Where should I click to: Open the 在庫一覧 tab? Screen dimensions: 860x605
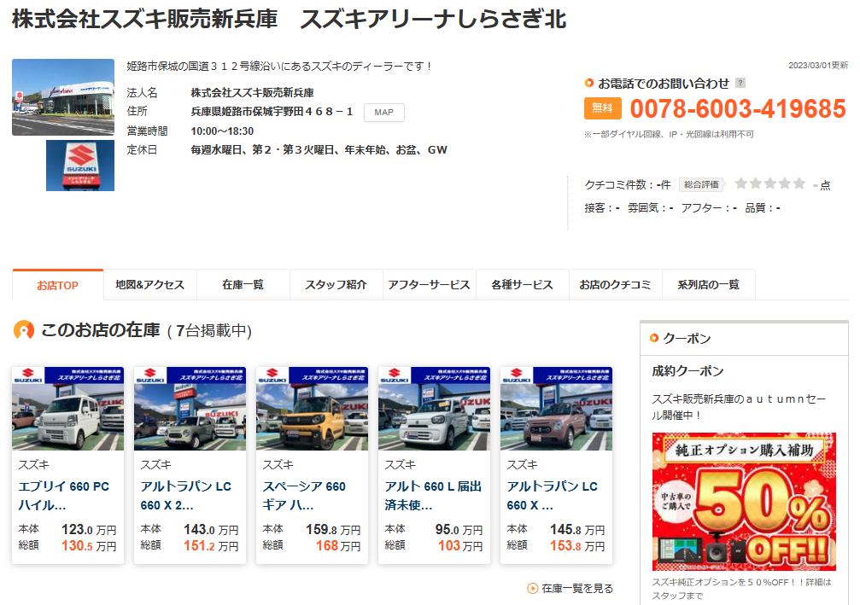pyautogui.click(x=243, y=284)
